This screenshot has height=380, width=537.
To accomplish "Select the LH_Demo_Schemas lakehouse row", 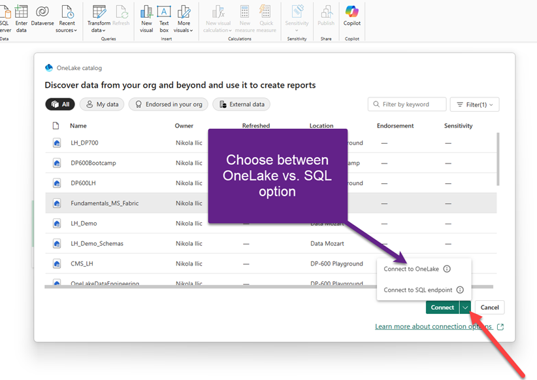I will 271,243.
